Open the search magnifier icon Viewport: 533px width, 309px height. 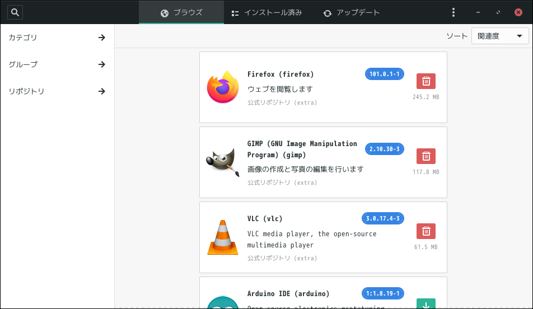[x=15, y=12]
